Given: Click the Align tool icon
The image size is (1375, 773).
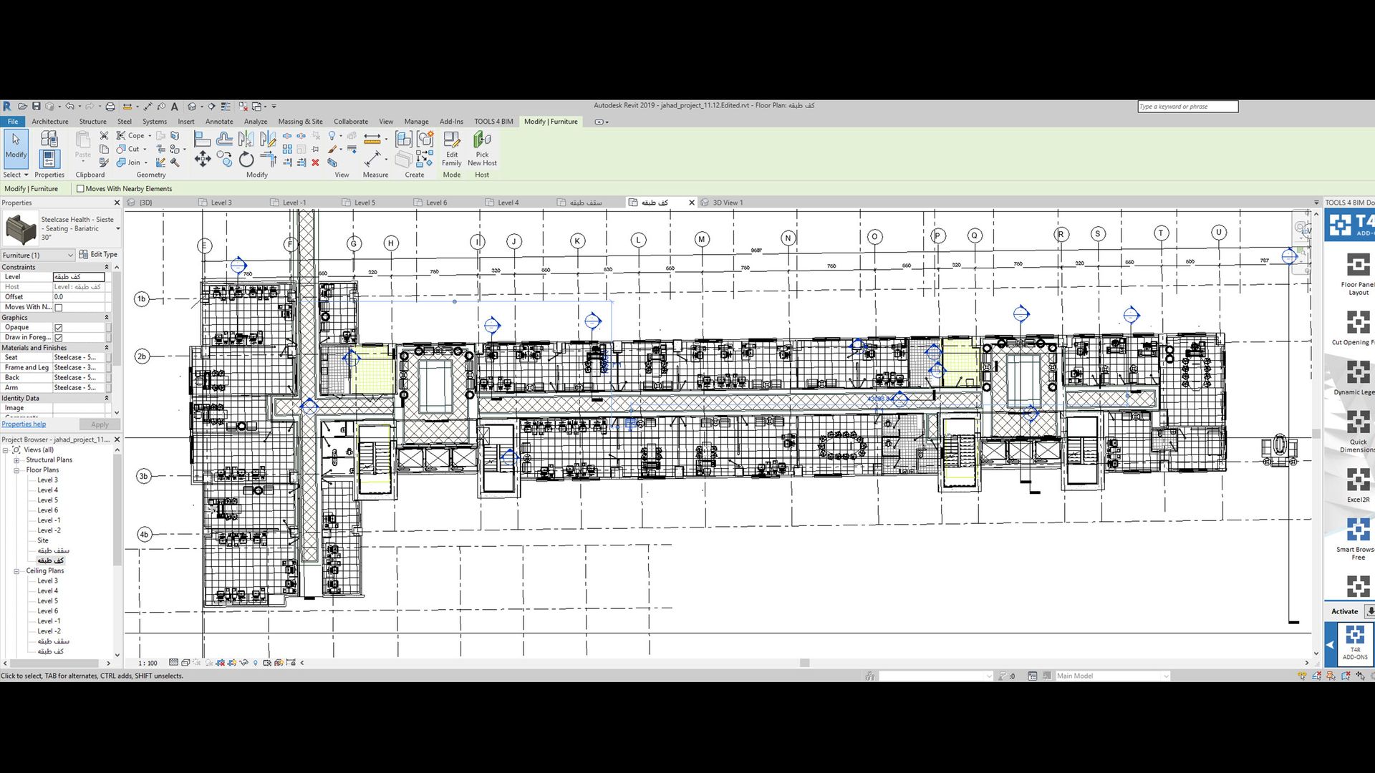Looking at the screenshot, I should [203, 139].
